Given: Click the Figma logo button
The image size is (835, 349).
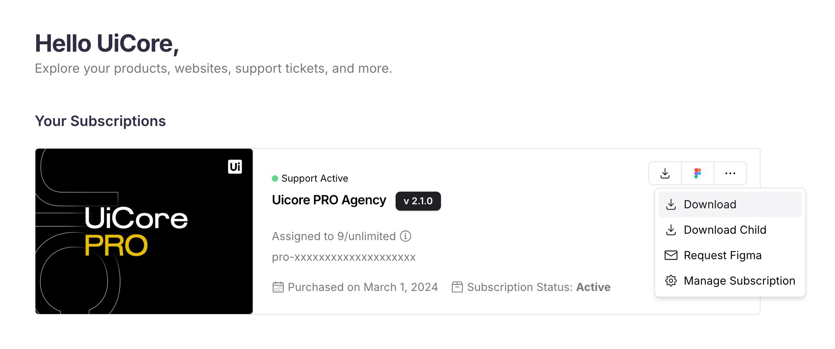Looking at the screenshot, I should click(698, 173).
